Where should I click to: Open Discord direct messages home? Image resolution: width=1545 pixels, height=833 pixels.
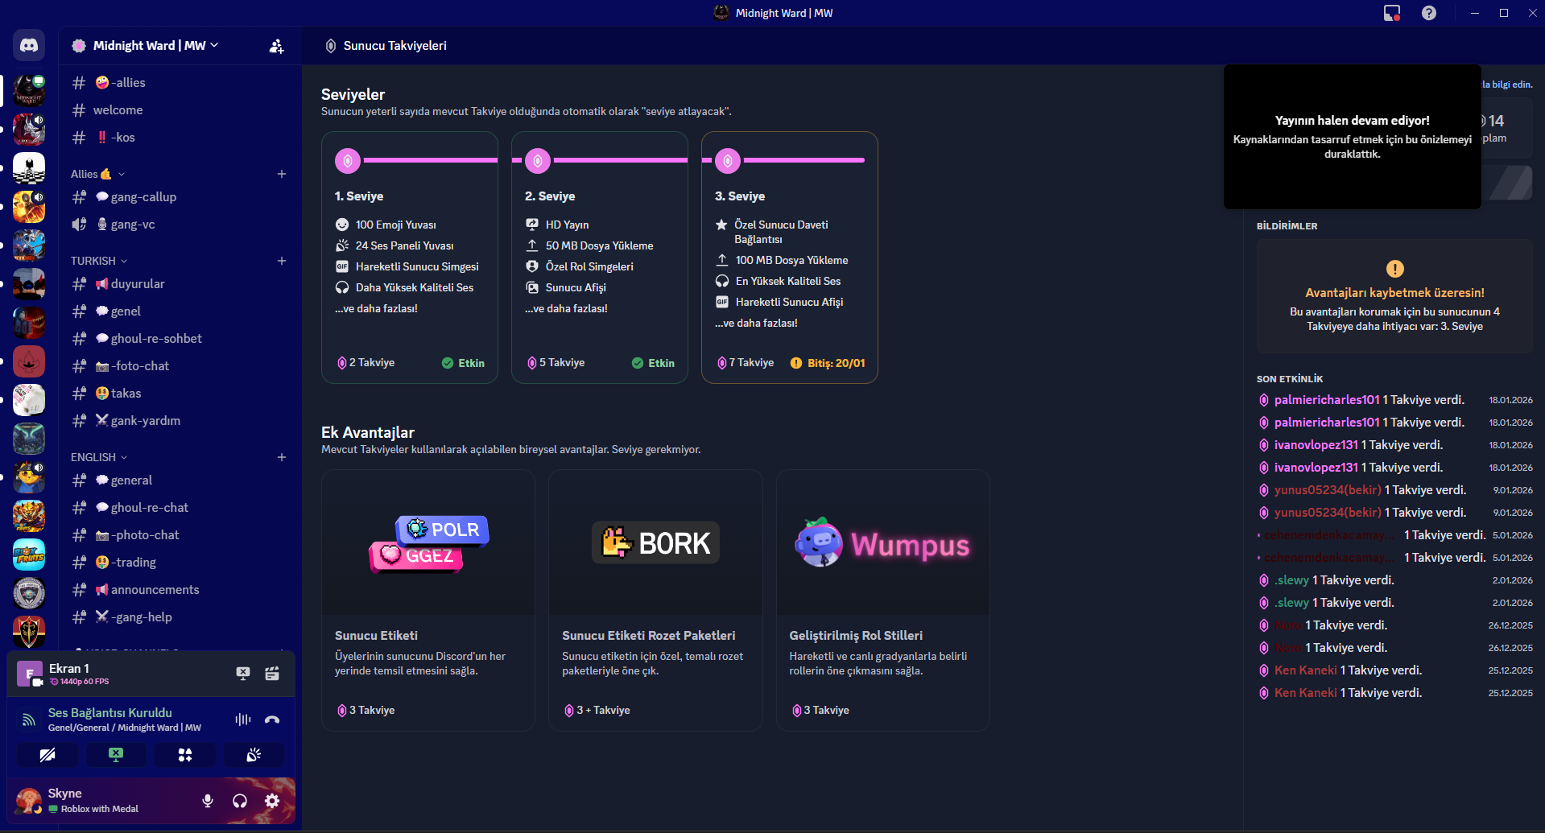click(x=29, y=45)
